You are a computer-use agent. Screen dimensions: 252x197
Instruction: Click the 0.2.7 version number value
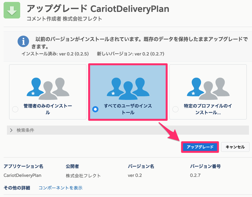tap(195, 175)
